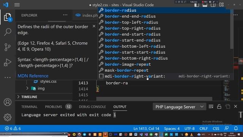
Task: Open the PHP Language Server output dropdown
Action: [x=179, y=107]
